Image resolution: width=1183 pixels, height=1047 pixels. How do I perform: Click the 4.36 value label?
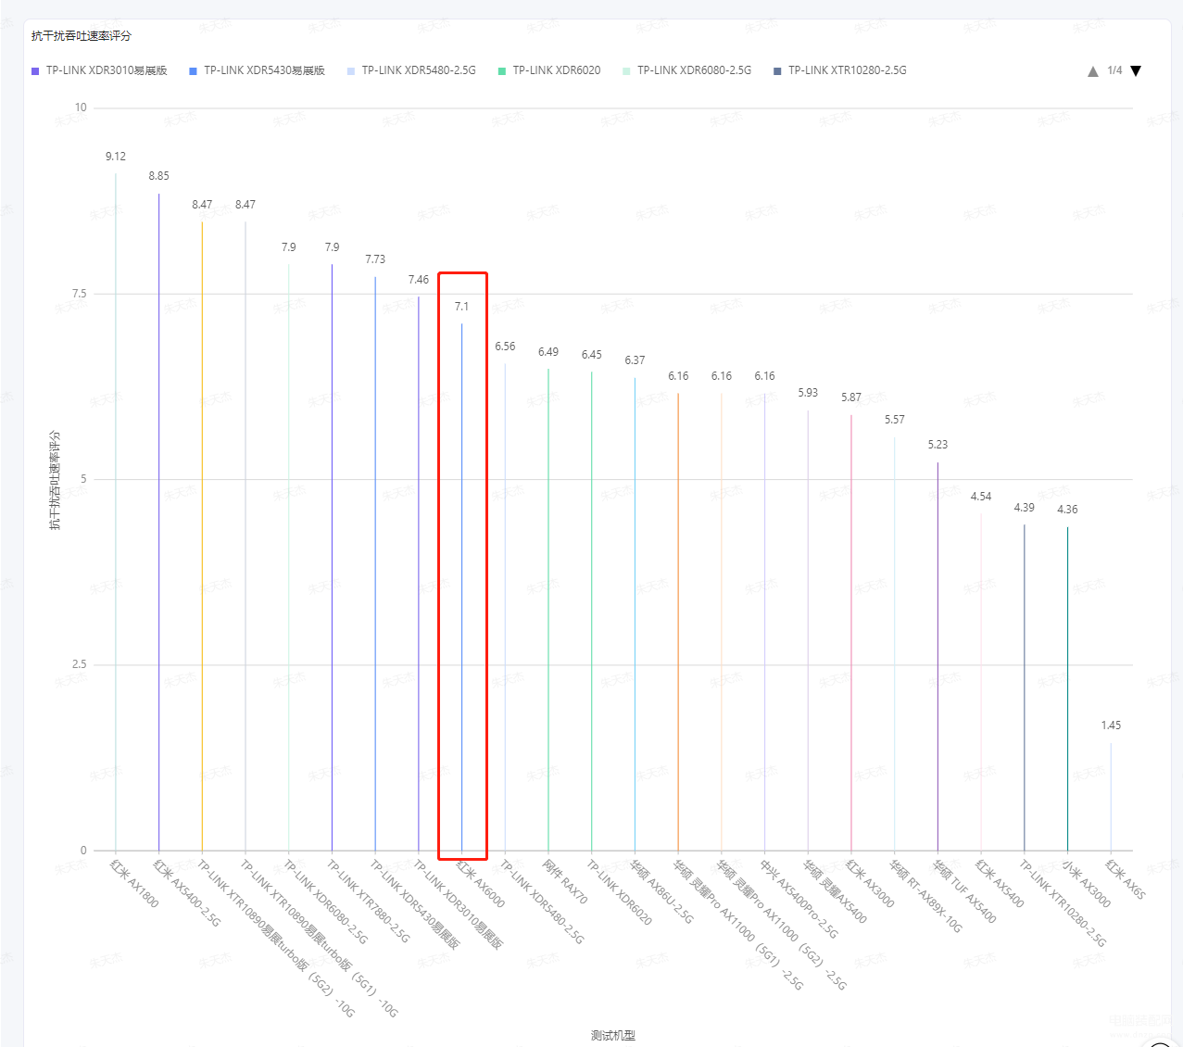[x=1067, y=510]
